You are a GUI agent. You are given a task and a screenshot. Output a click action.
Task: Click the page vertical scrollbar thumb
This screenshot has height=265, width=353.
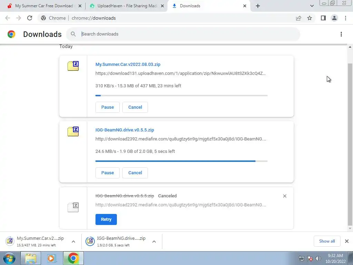click(x=350, y=144)
